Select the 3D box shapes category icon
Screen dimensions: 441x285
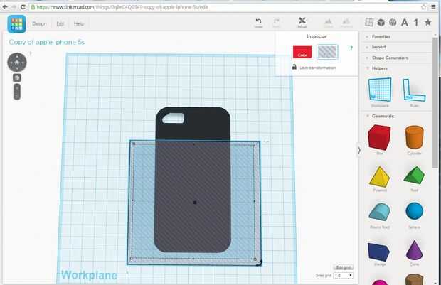(x=381, y=22)
